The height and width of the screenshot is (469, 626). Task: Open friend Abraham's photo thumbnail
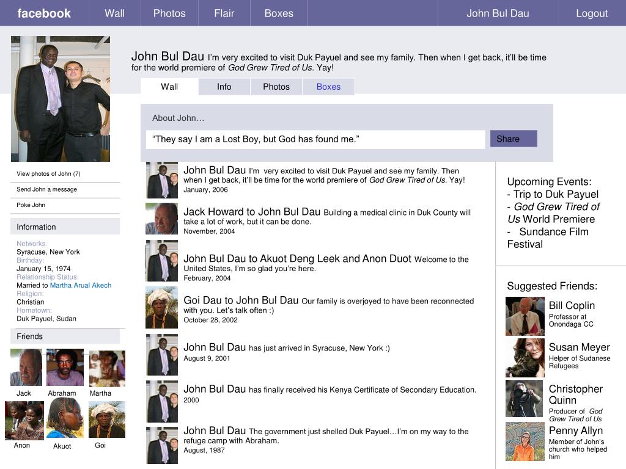tap(65, 367)
